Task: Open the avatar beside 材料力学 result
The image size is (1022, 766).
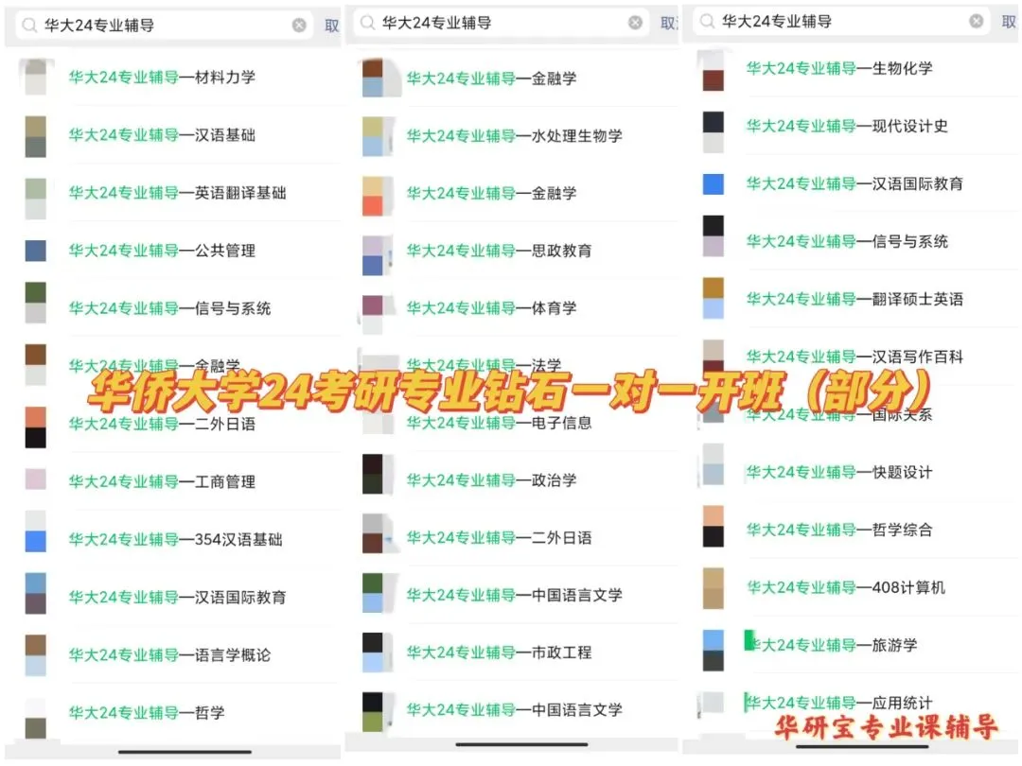Action: (35, 77)
